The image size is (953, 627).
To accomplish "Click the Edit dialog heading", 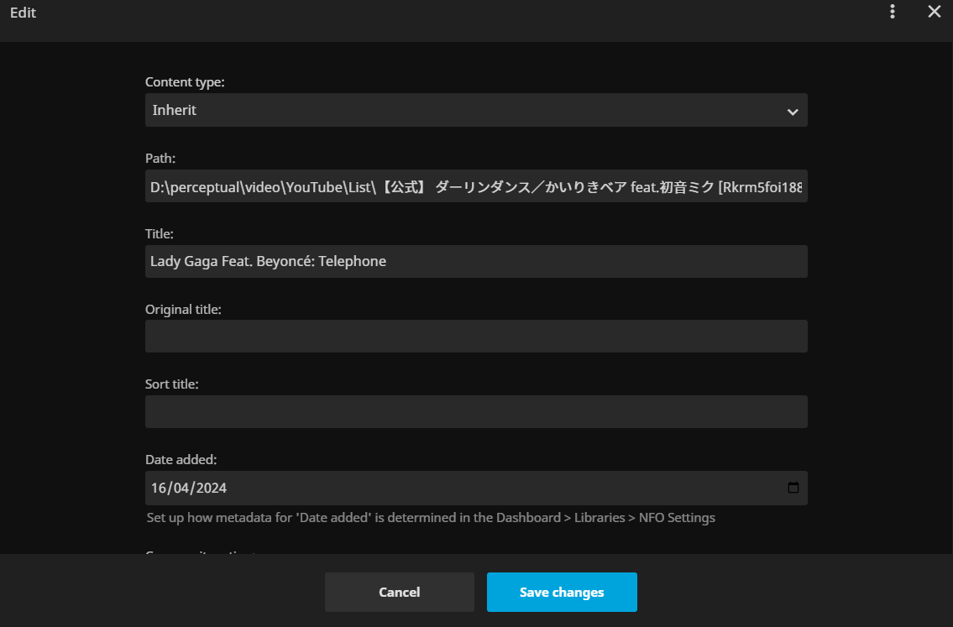I will [x=23, y=13].
